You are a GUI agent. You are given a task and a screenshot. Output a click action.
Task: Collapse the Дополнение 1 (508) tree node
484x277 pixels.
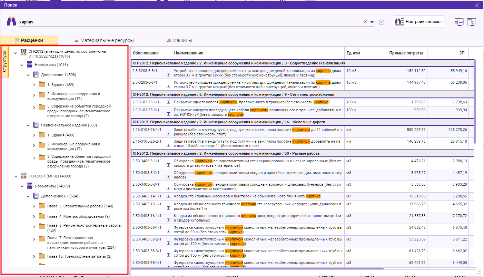[28, 75]
